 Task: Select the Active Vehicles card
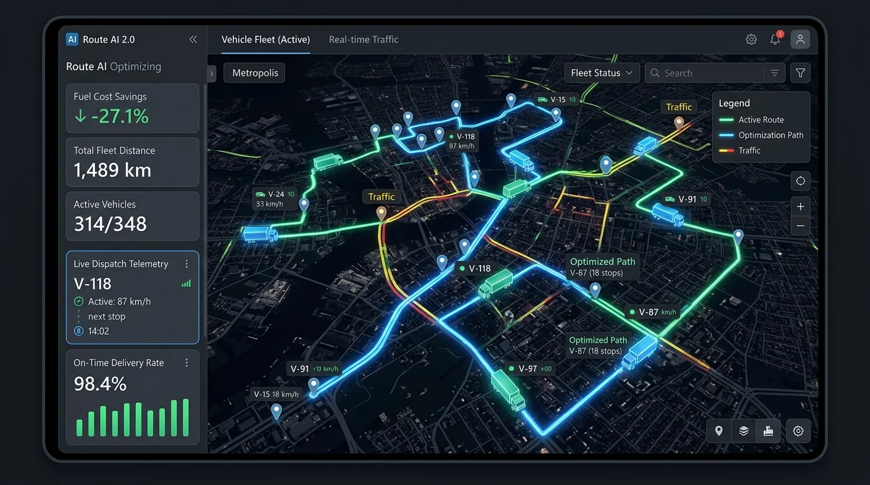pyautogui.click(x=133, y=216)
